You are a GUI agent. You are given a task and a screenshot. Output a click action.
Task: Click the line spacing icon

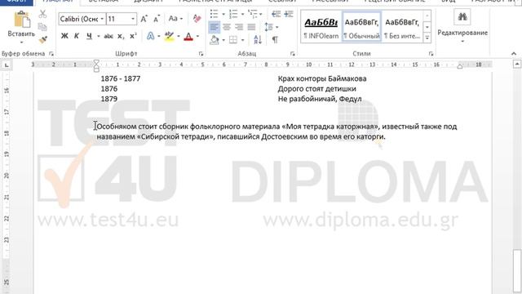pos(268,27)
